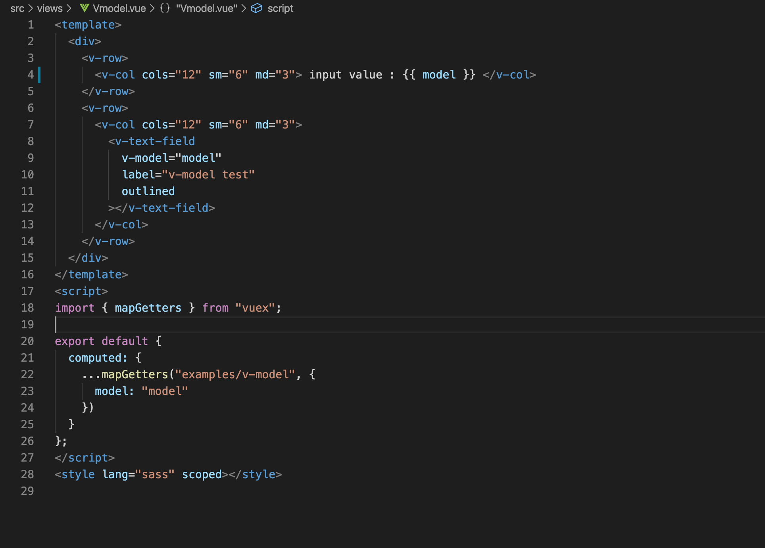Screen dimensions: 765x548
Task: Click the curly braces symbol icon in breadcrumb
Action: pyautogui.click(x=165, y=8)
